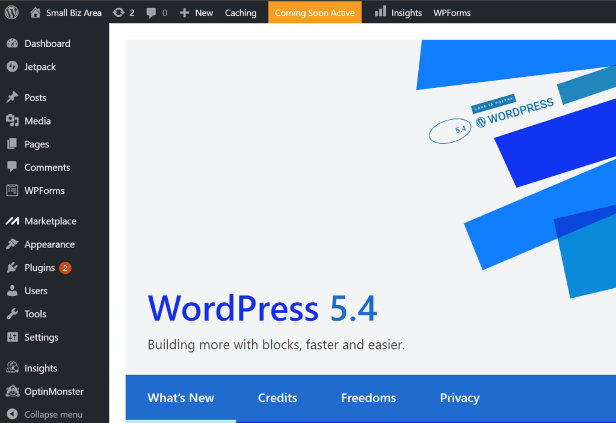Click the Settings sliders icon
Screen dimensions: 616x423
12,337
